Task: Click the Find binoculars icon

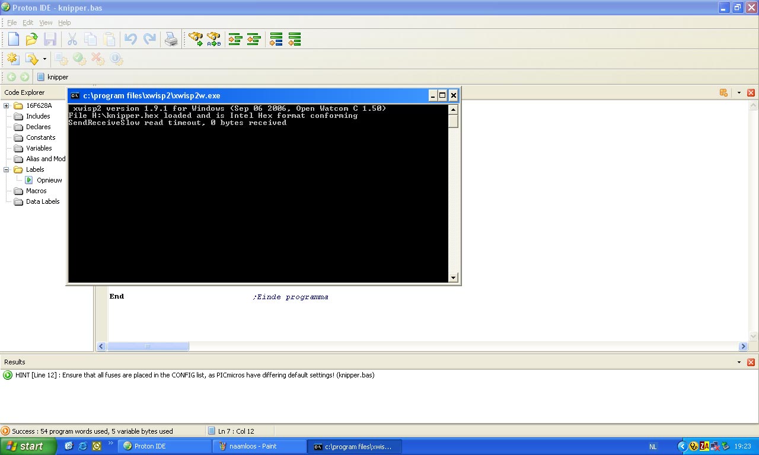Action: [x=195, y=40]
